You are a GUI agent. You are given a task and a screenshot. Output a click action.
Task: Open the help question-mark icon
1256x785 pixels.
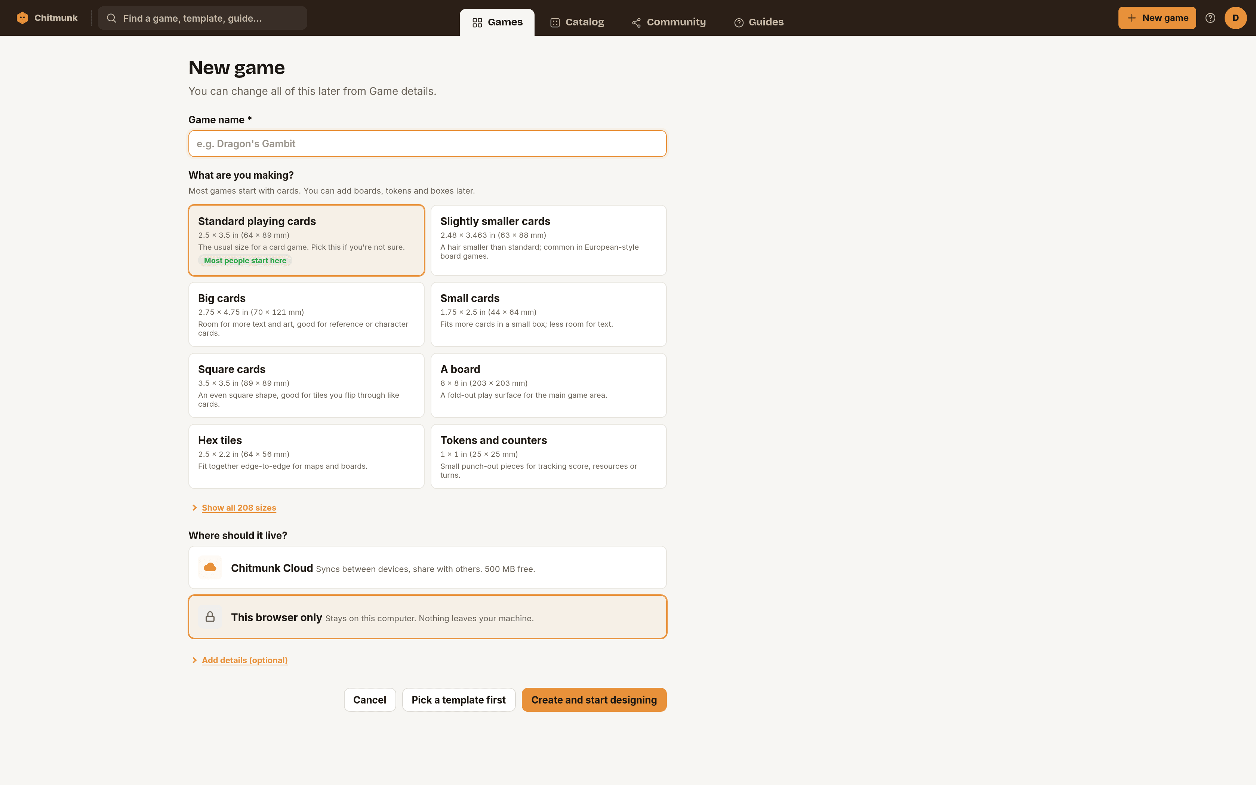(x=1210, y=18)
